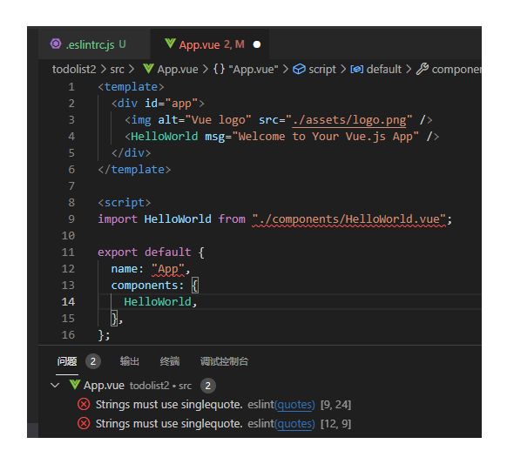Open the Problems panel tab 问题
Screen dimensions: 507x464
[67, 361]
